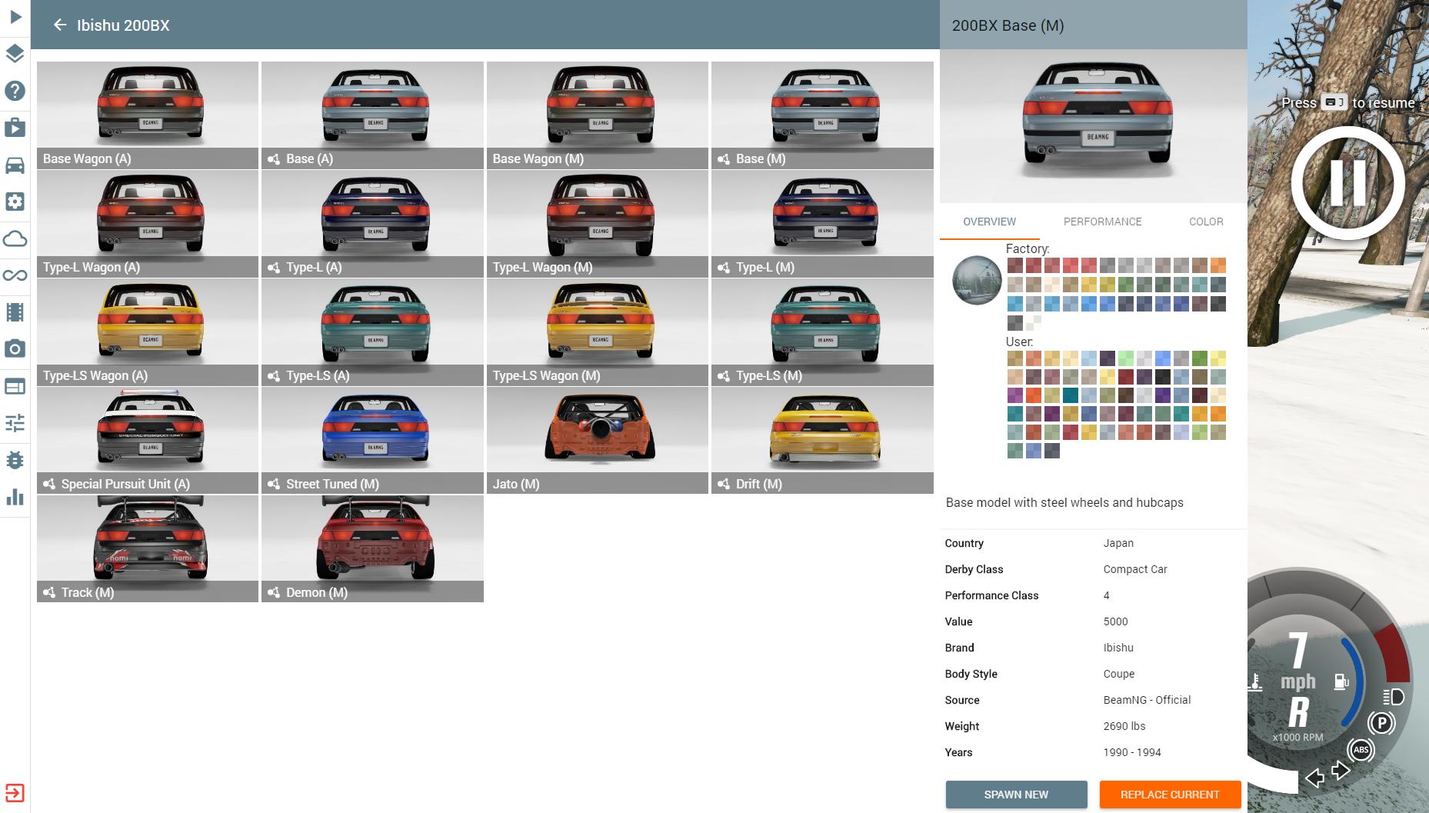This screenshot has width=1429, height=813.
Task: Select the Base (M) configuration
Action: coord(822,115)
